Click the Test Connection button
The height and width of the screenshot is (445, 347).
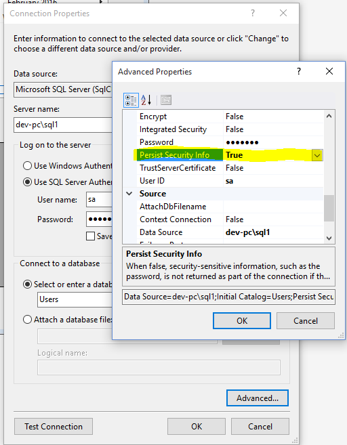(x=54, y=426)
